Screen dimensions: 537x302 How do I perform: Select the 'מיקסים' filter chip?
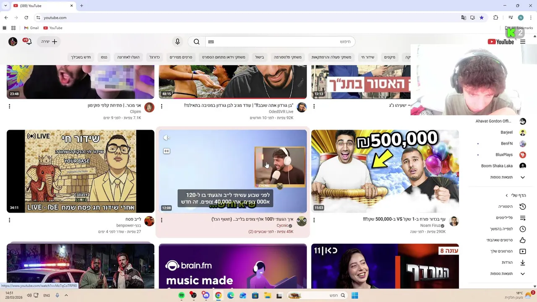click(x=389, y=57)
